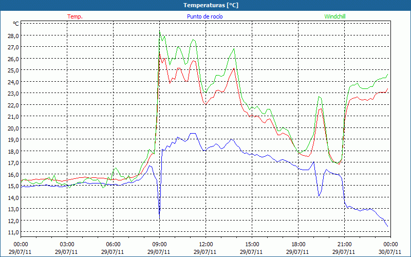This screenshot has width=411, height=257.
Task: Click the 21:00 time axis label
Action: point(344,245)
